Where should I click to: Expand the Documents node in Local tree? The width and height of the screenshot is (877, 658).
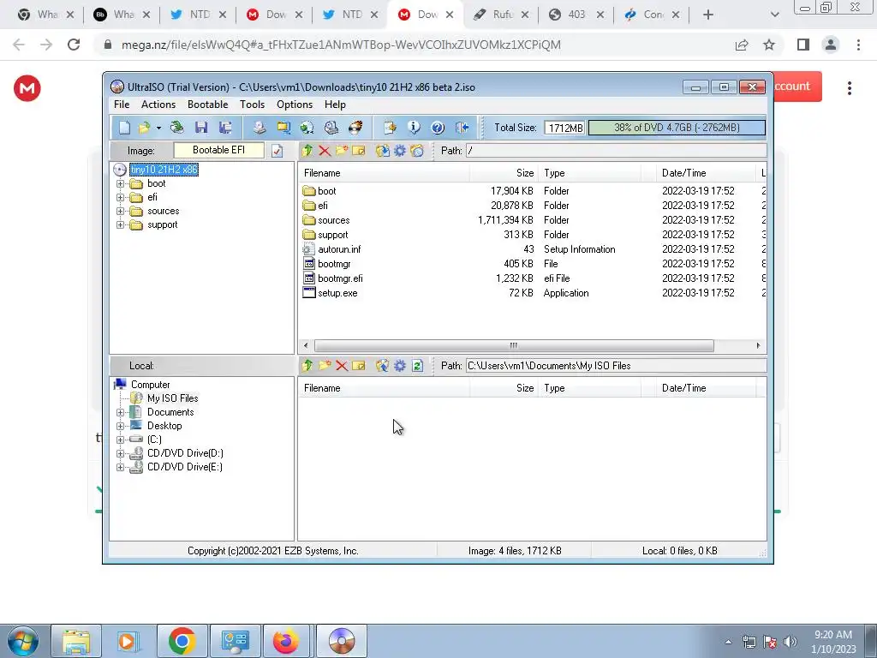[120, 412]
